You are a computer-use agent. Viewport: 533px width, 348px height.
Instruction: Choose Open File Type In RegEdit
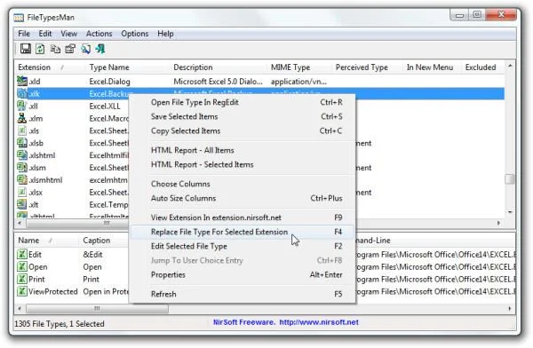(x=242, y=102)
